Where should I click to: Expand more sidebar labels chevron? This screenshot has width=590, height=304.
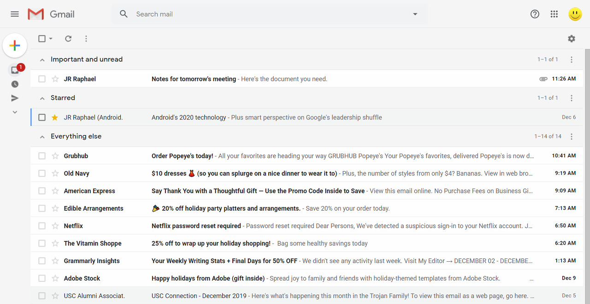(15, 112)
